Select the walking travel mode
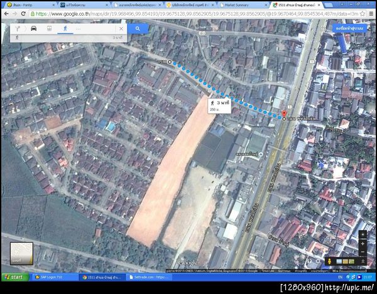Viewport: 377px width, 294px height. [x=65, y=29]
